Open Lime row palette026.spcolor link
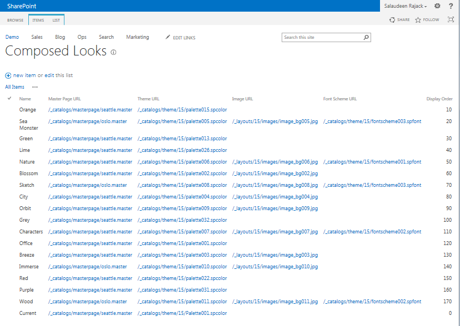Screen dimensions: 460x326 182,150
